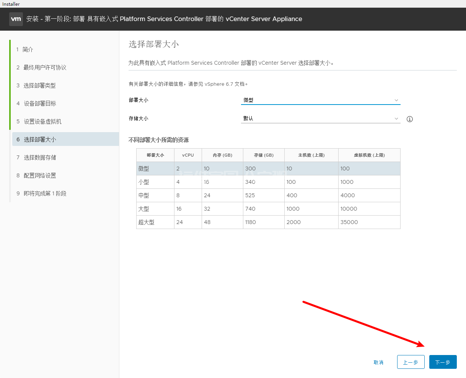Viewport: 466px width, 378px height.
Task: Open the 存储大小 dropdown
Action: pos(321,119)
